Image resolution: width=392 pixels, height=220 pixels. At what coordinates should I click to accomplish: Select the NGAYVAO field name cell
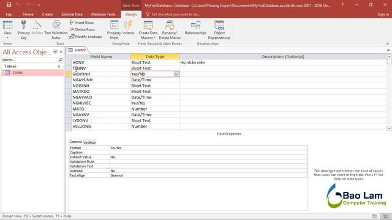point(100,97)
